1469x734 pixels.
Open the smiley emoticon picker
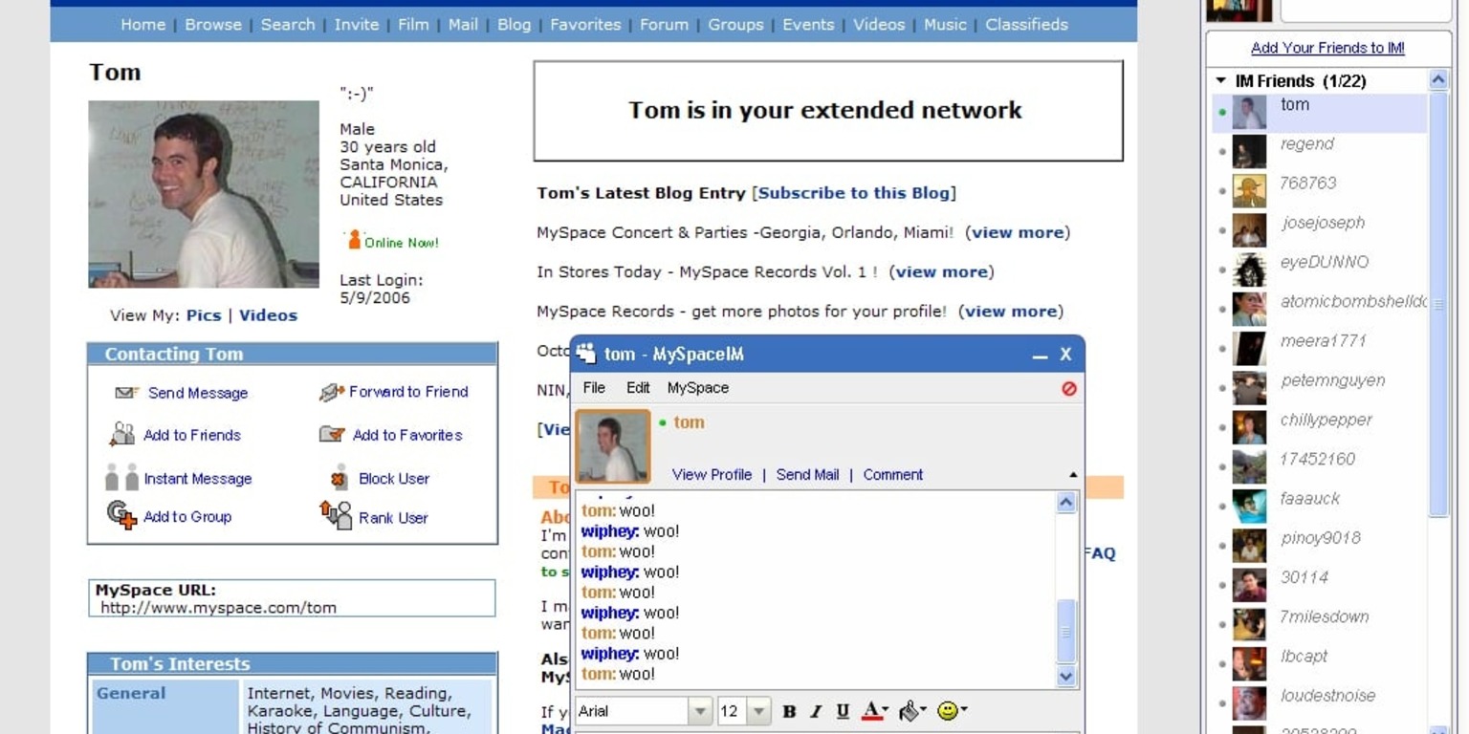coord(952,711)
